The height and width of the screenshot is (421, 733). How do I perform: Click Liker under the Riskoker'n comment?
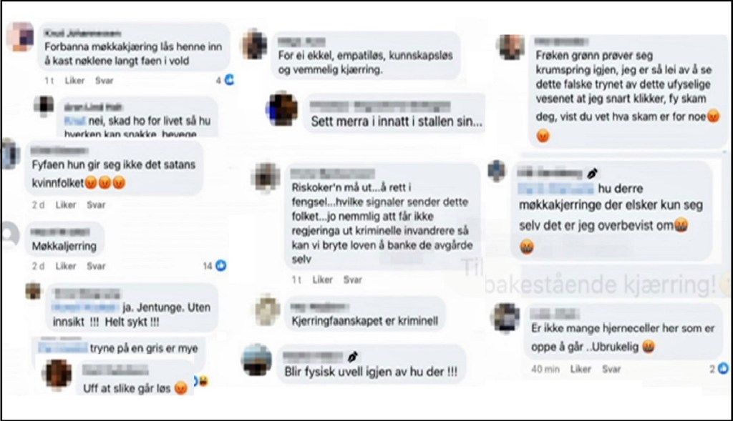(322, 279)
